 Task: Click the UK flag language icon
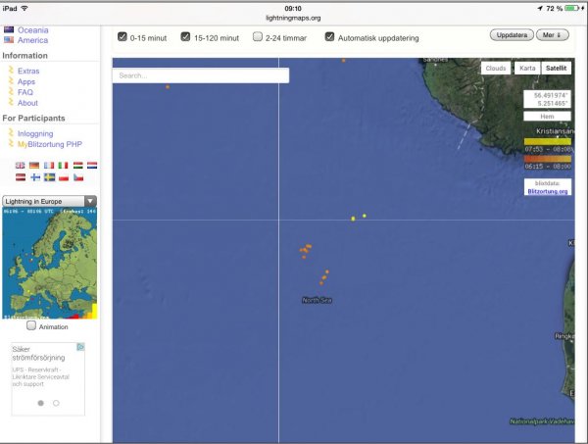pyautogui.click(x=21, y=166)
